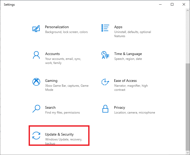This screenshot has height=155, width=190.
Task: Click the Accounts person silhouette icon
Action: (x=36, y=55)
